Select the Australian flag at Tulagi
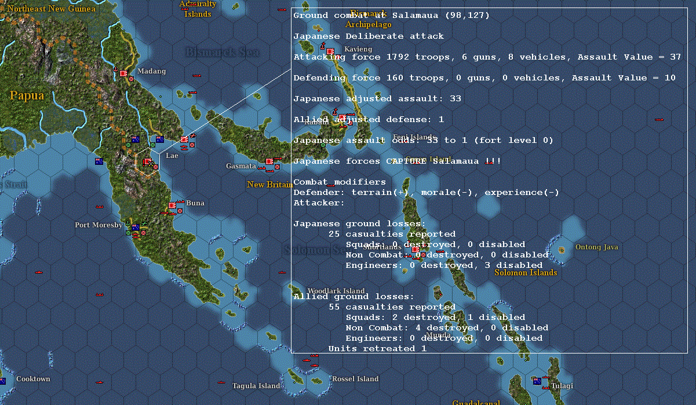This screenshot has width=696, height=405. [537, 381]
